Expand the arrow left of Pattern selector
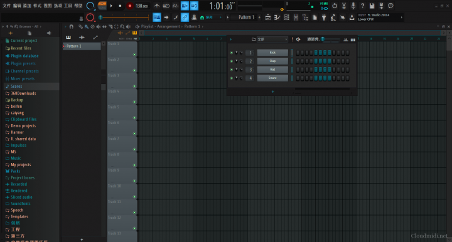 point(228,18)
